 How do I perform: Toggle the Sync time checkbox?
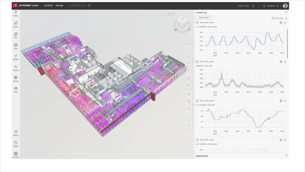[273, 18]
